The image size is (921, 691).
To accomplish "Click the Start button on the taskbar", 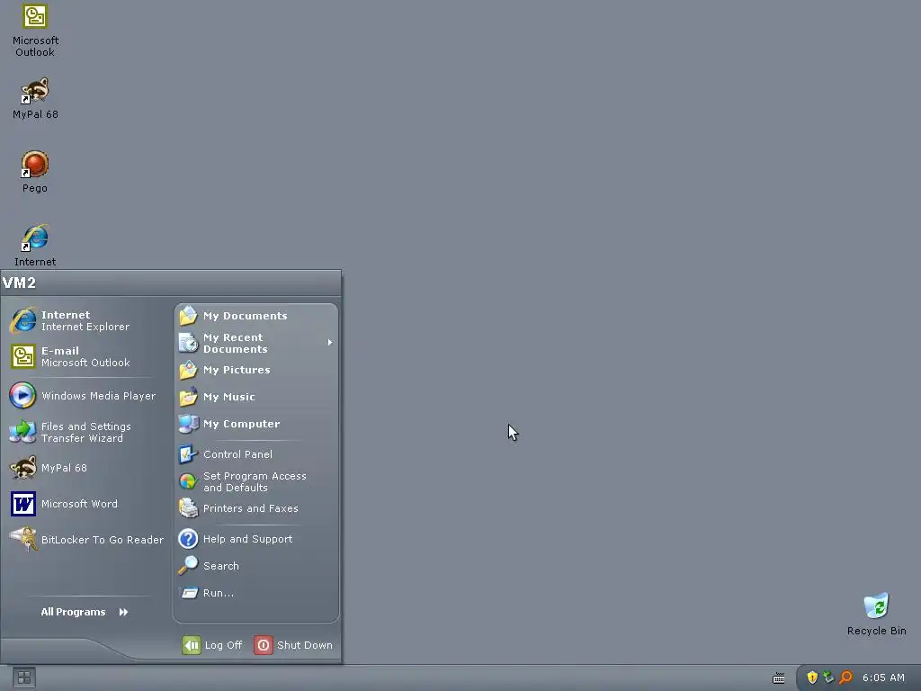I will pyautogui.click(x=24, y=678).
